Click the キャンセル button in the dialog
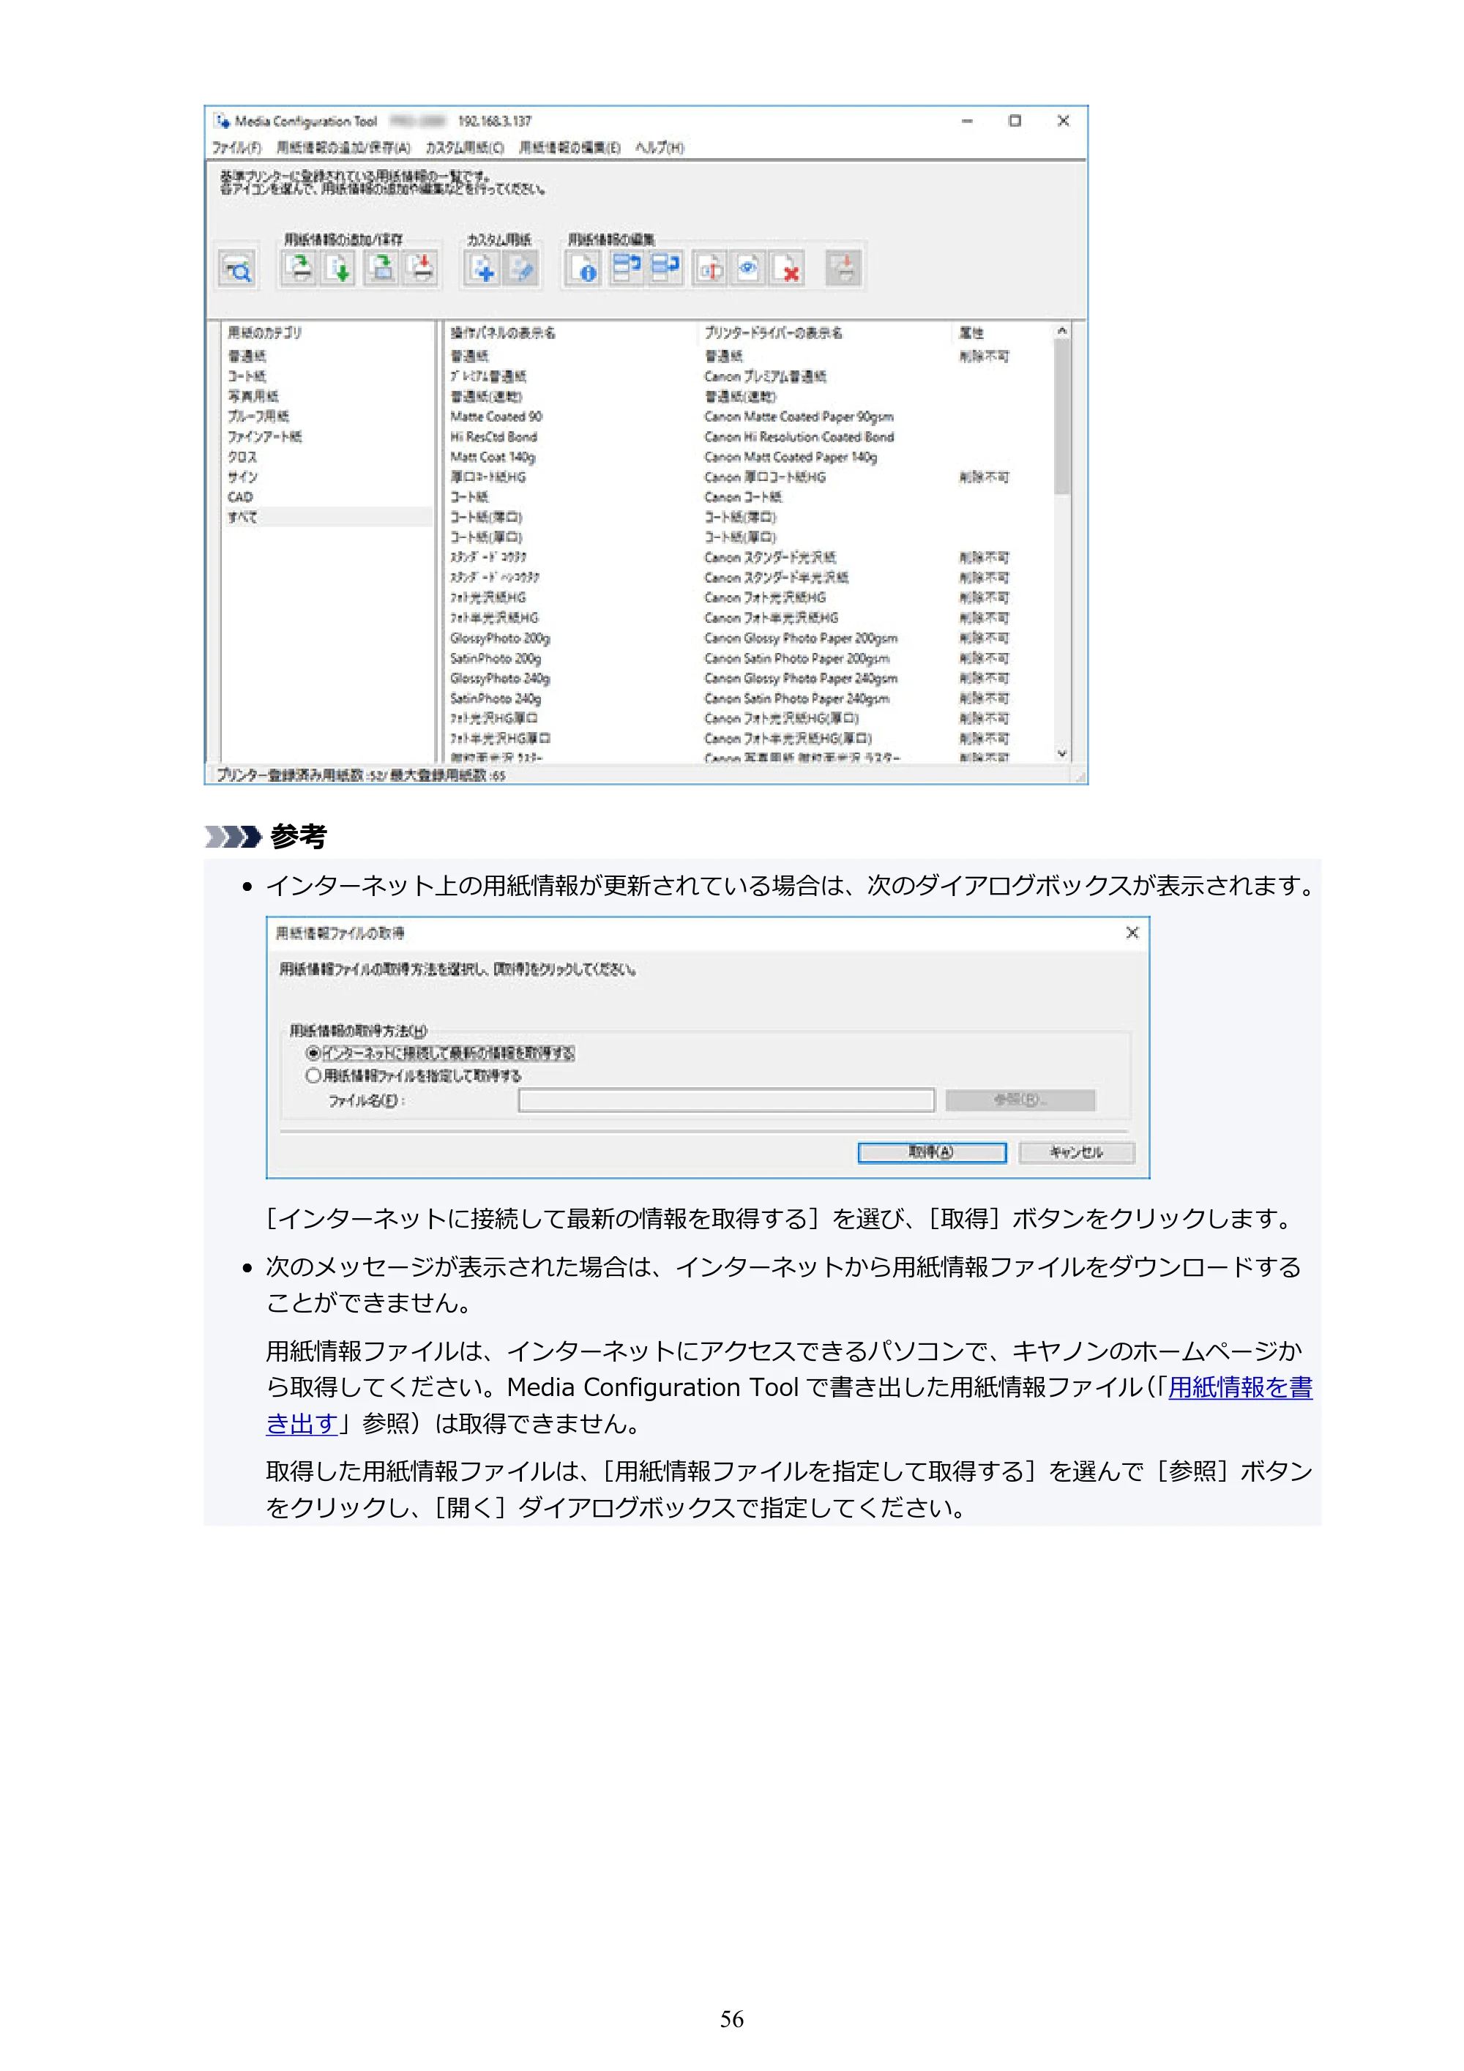Screen dimensions: 1464x2071 (x=1076, y=1152)
